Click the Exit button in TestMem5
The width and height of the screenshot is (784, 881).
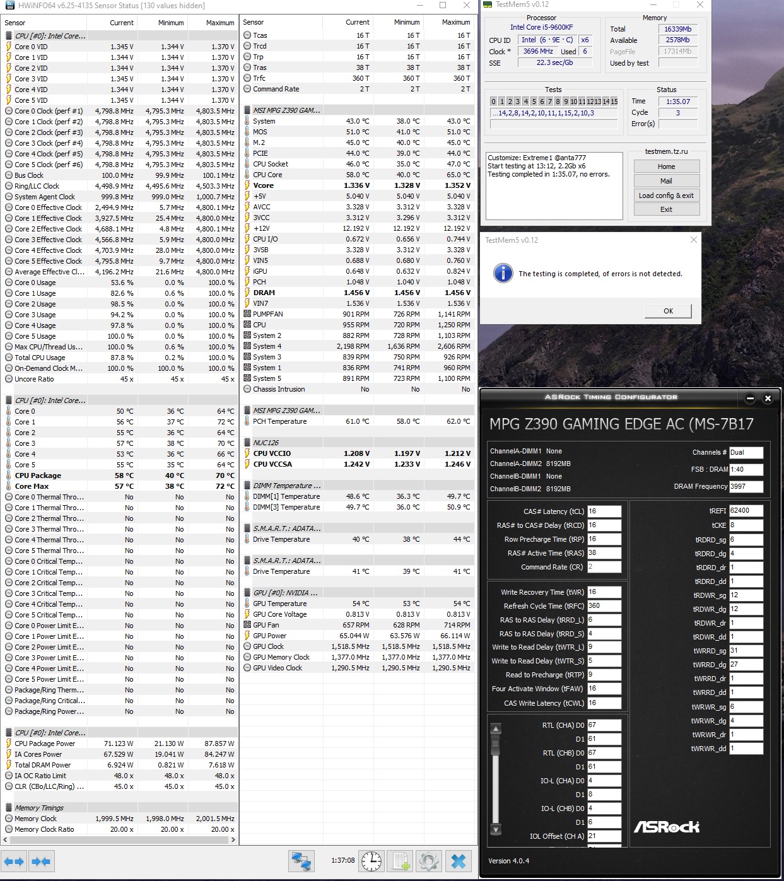point(666,209)
